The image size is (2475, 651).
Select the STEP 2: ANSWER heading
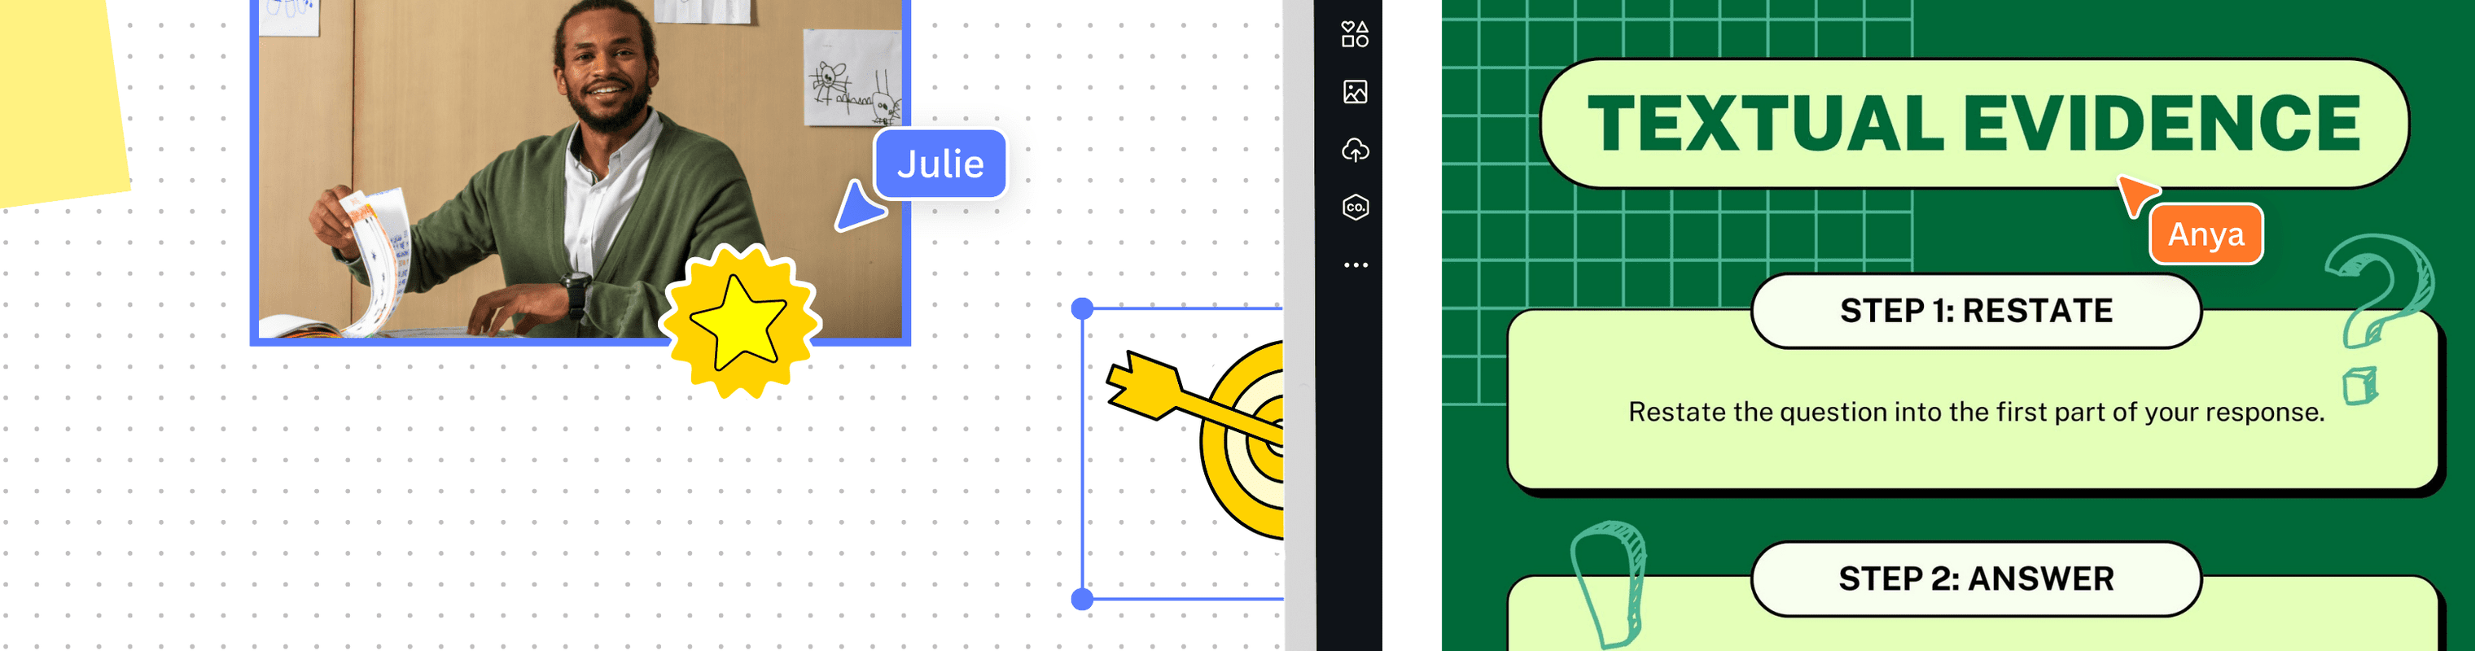[1975, 579]
